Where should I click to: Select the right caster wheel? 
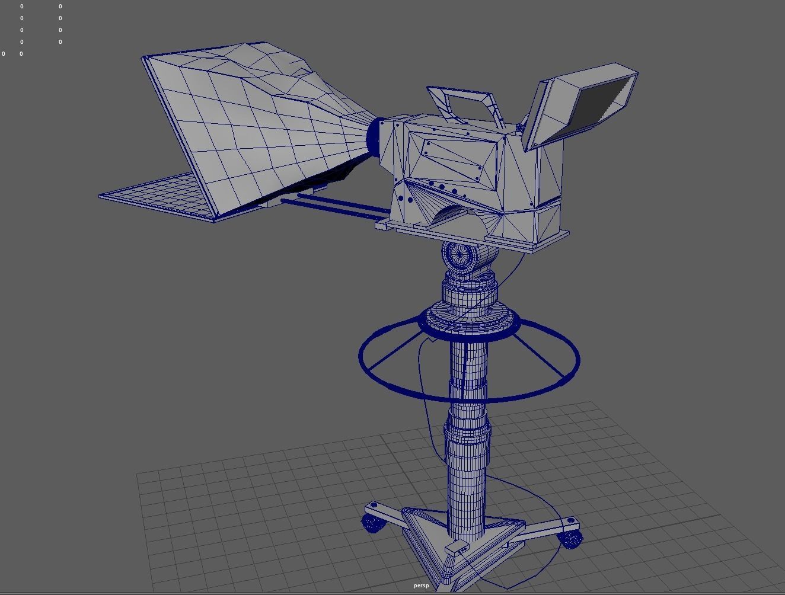570,539
